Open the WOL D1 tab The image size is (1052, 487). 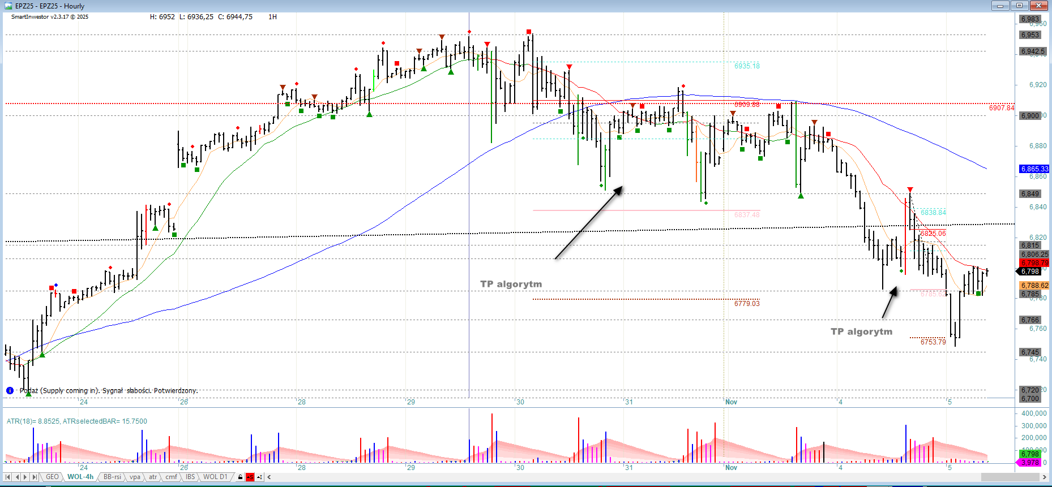215,477
